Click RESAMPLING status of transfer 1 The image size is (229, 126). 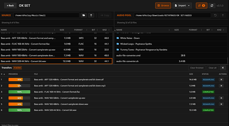(x=208, y=80)
